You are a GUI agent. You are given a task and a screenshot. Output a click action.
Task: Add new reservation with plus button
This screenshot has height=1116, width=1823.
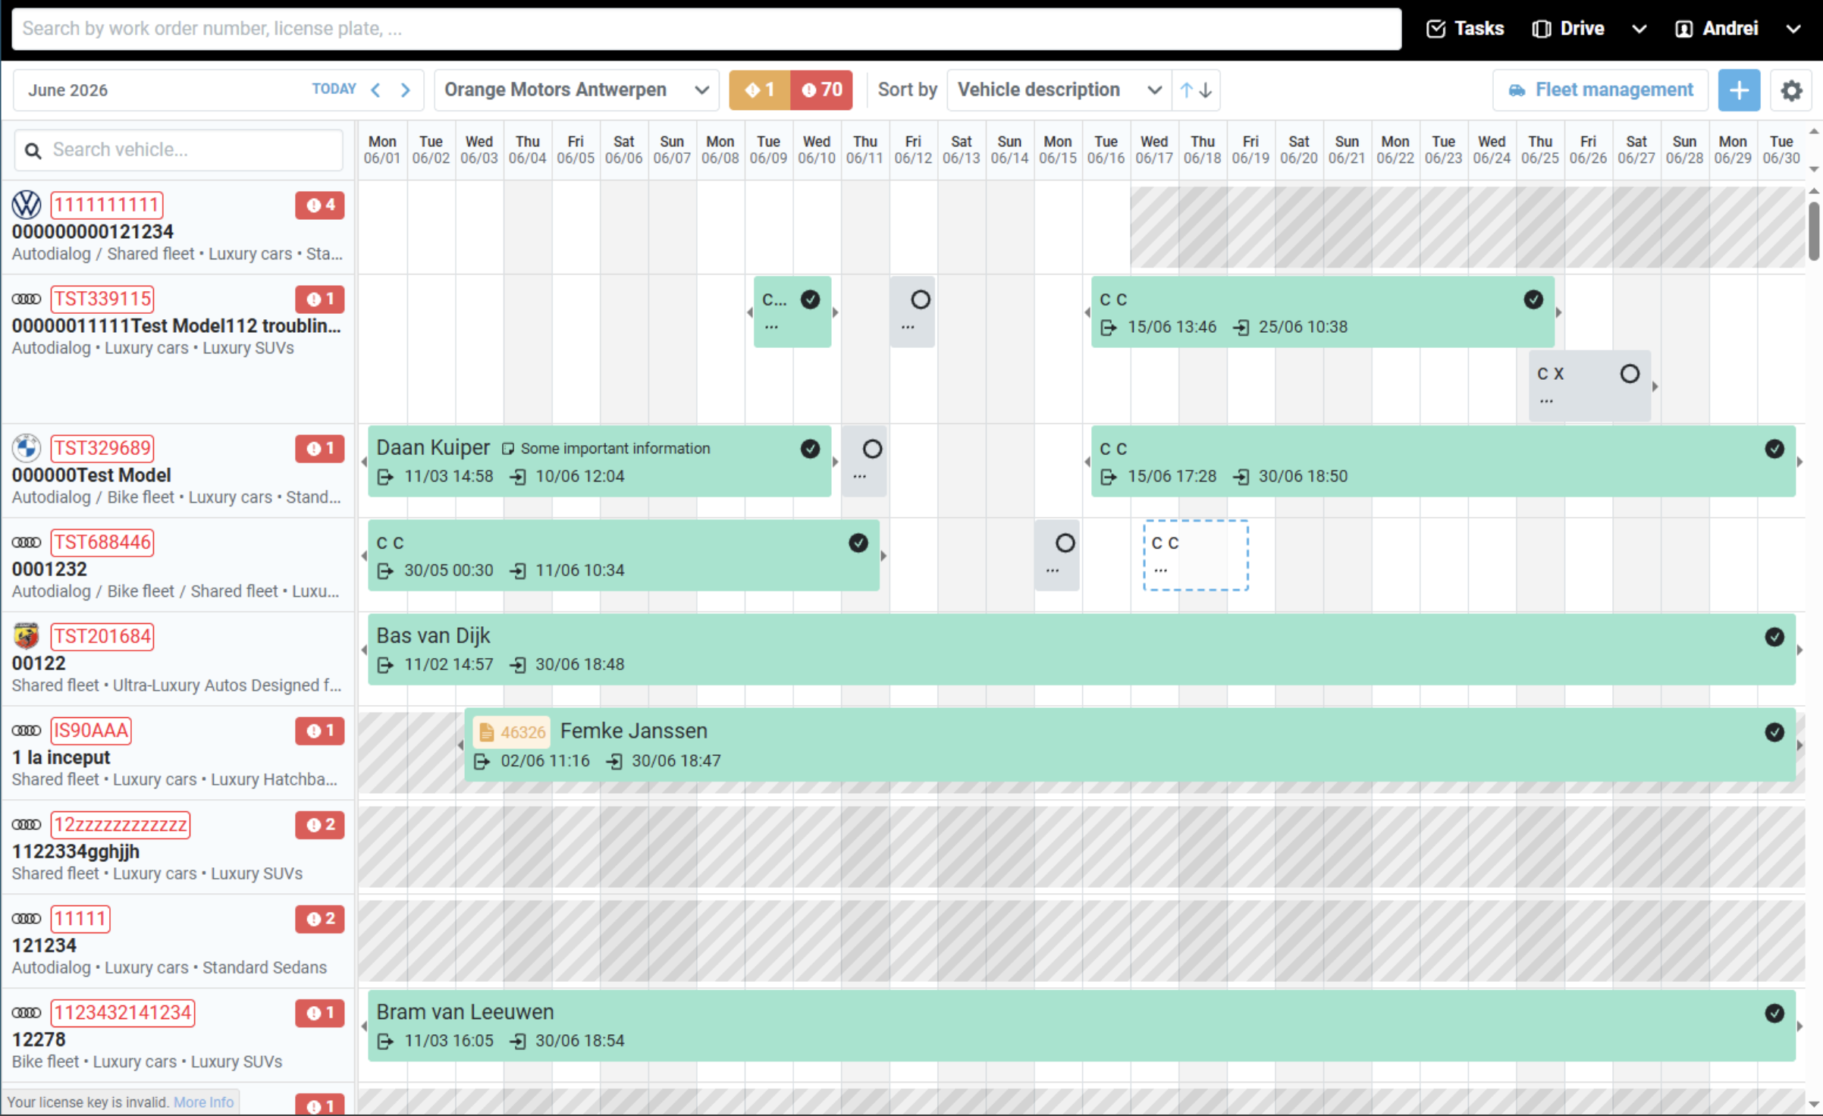click(1739, 90)
